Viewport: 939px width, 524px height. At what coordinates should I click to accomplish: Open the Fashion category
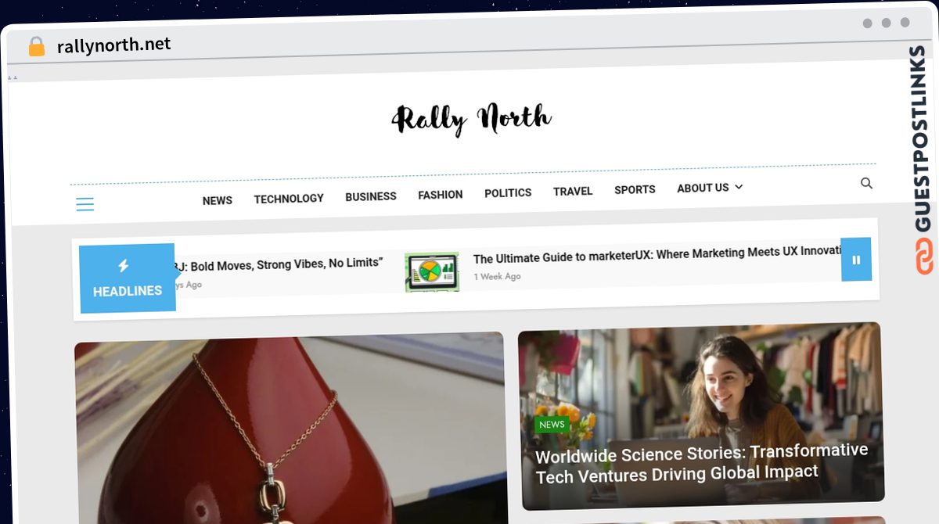(440, 195)
